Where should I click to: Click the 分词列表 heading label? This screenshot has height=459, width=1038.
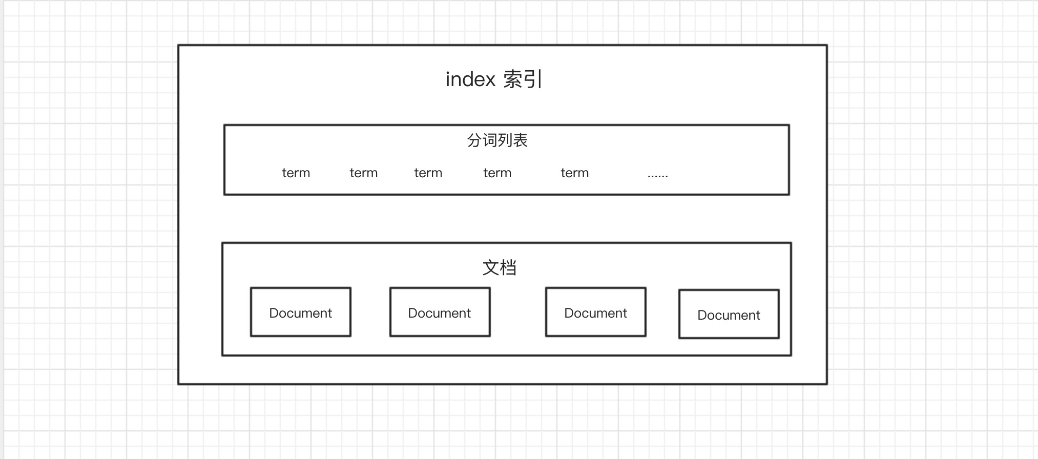pyautogui.click(x=497, y=140)
